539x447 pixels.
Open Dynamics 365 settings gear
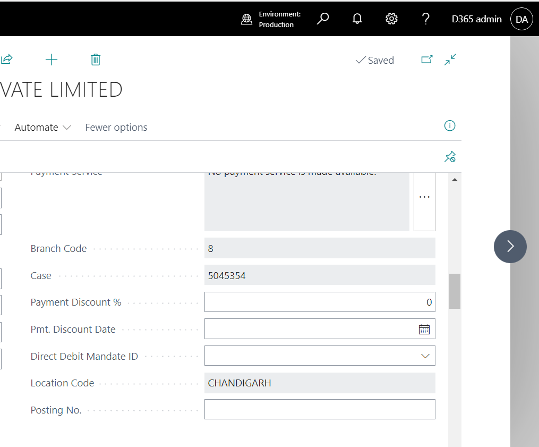point(391,19)
